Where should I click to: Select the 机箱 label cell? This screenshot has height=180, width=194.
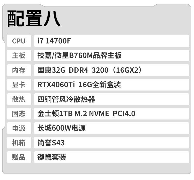[19, 142]
